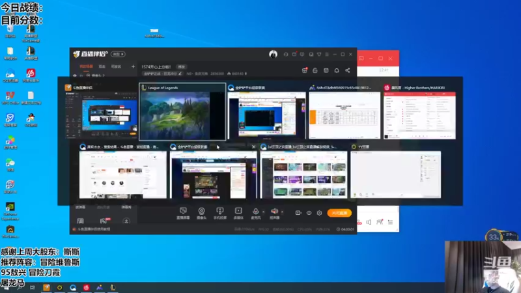
Task: Open the book-shaped icon in lower-left panel
Action: [x=80, y=221]
